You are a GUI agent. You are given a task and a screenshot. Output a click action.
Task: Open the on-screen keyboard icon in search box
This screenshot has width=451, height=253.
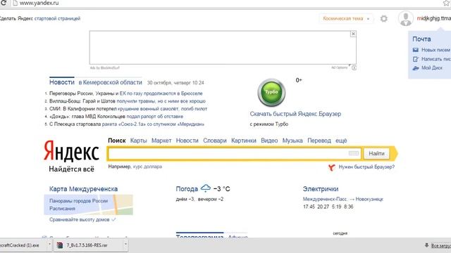(x=354, y=153)
